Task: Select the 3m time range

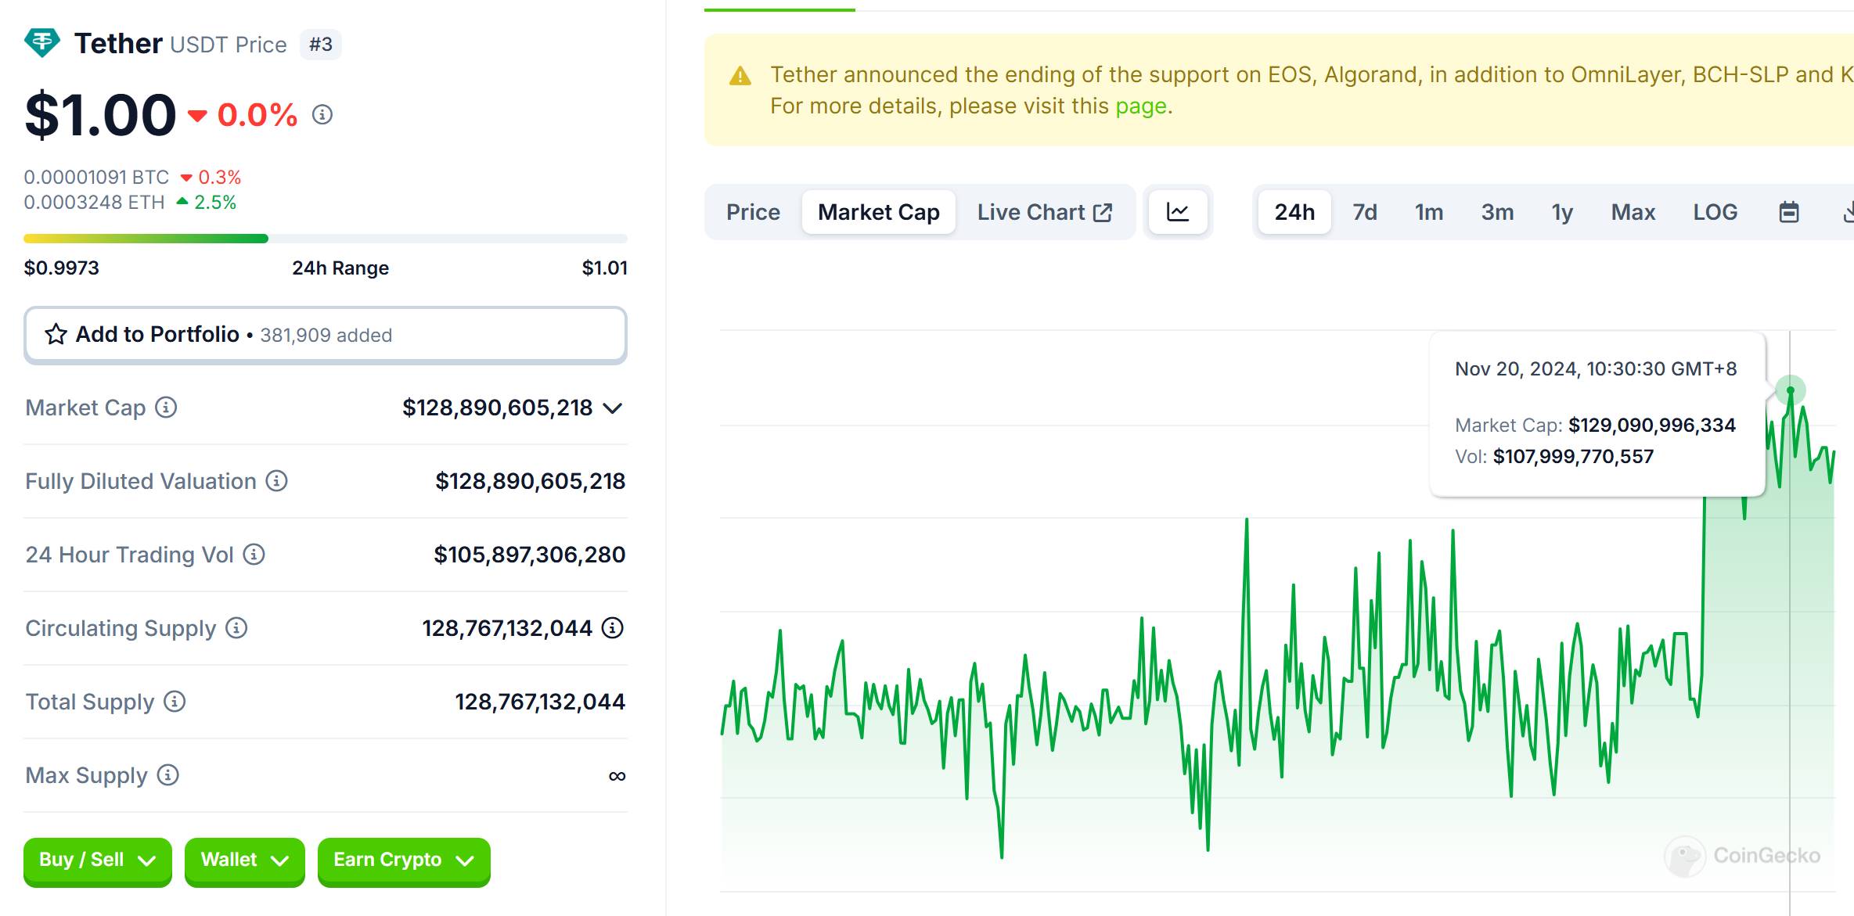Action: 1497,212
